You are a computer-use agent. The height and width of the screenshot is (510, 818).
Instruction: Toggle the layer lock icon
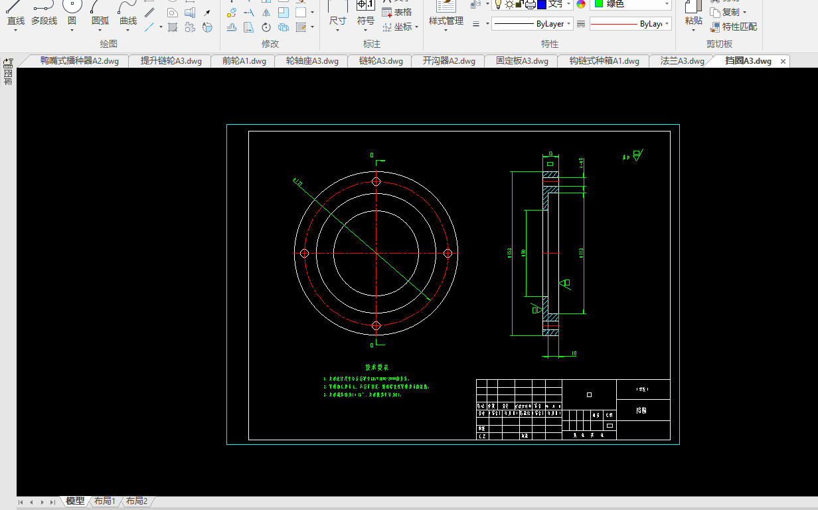(x=519, y=4)
